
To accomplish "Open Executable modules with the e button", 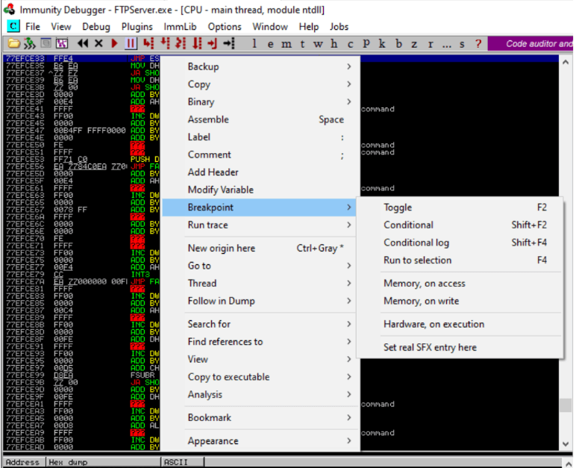I will tap(270, 44).
